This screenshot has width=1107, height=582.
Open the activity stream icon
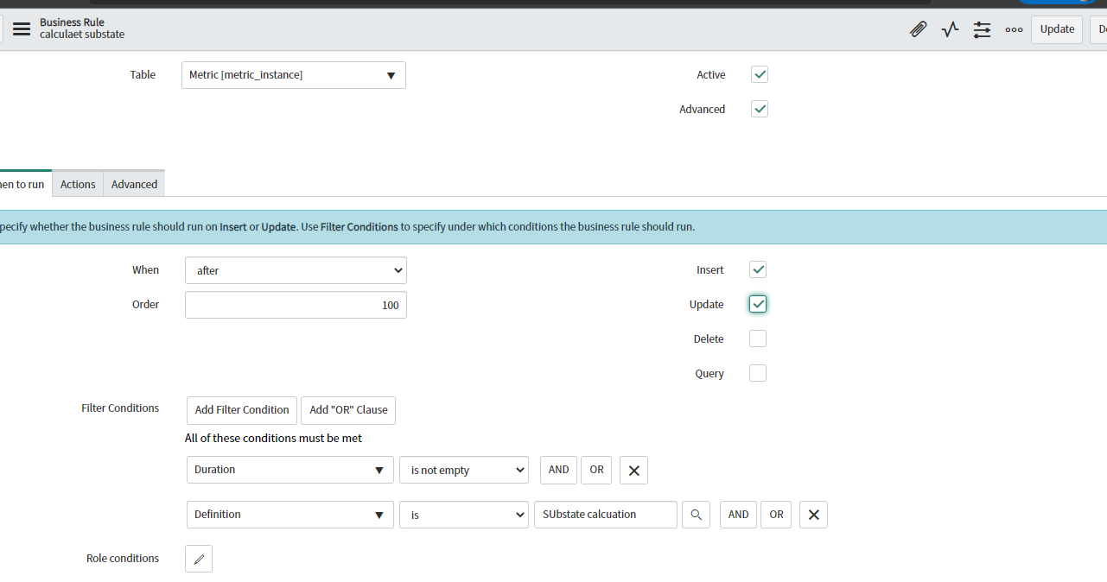(x=950, y=28)
